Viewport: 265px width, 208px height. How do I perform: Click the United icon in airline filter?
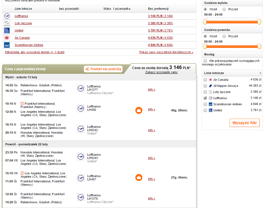point(211,110)
